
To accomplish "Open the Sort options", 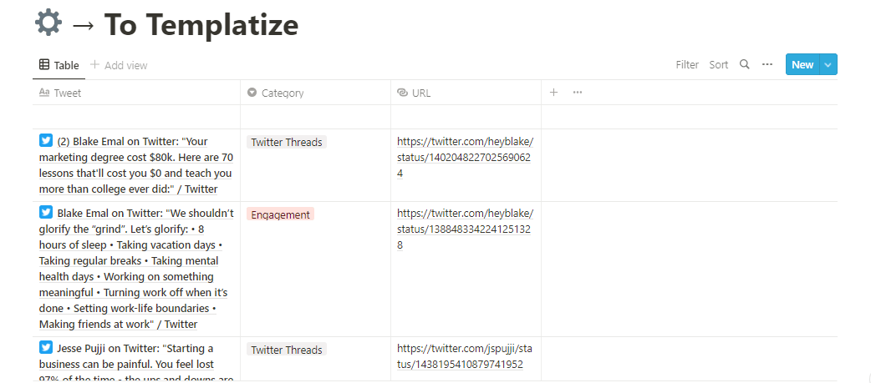I will tap(718, 65).
